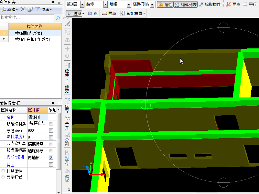Click the 分割 split tool

(67, 139)
